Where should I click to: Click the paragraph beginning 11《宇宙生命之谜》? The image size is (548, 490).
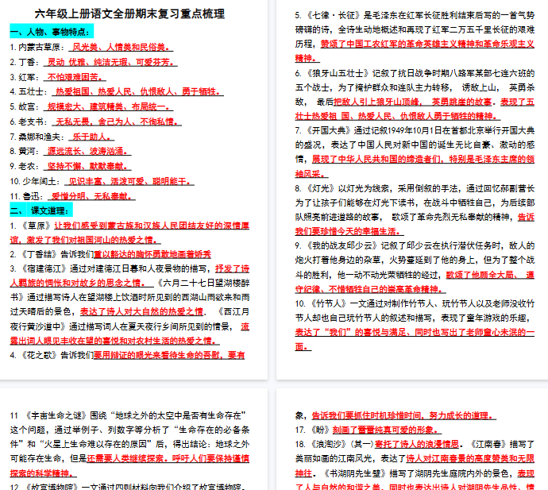[x=129, y=444]
